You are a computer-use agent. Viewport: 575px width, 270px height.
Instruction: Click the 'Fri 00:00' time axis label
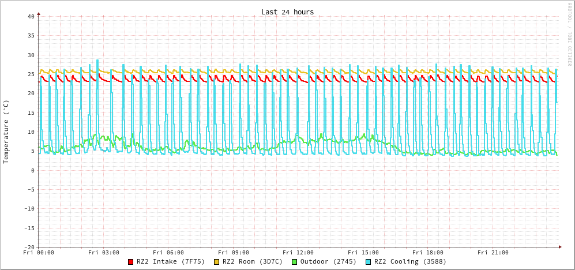point(39,252)
